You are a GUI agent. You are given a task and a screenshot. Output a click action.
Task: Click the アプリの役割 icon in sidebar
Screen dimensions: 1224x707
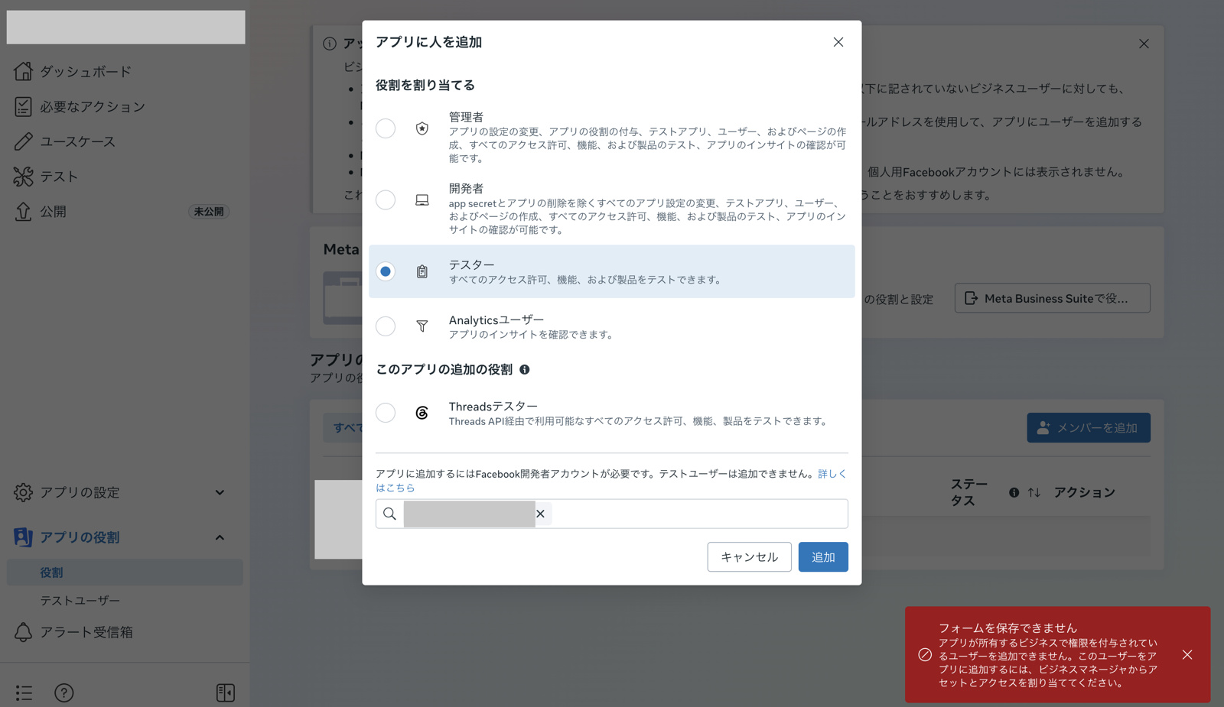tap(23, 537)
